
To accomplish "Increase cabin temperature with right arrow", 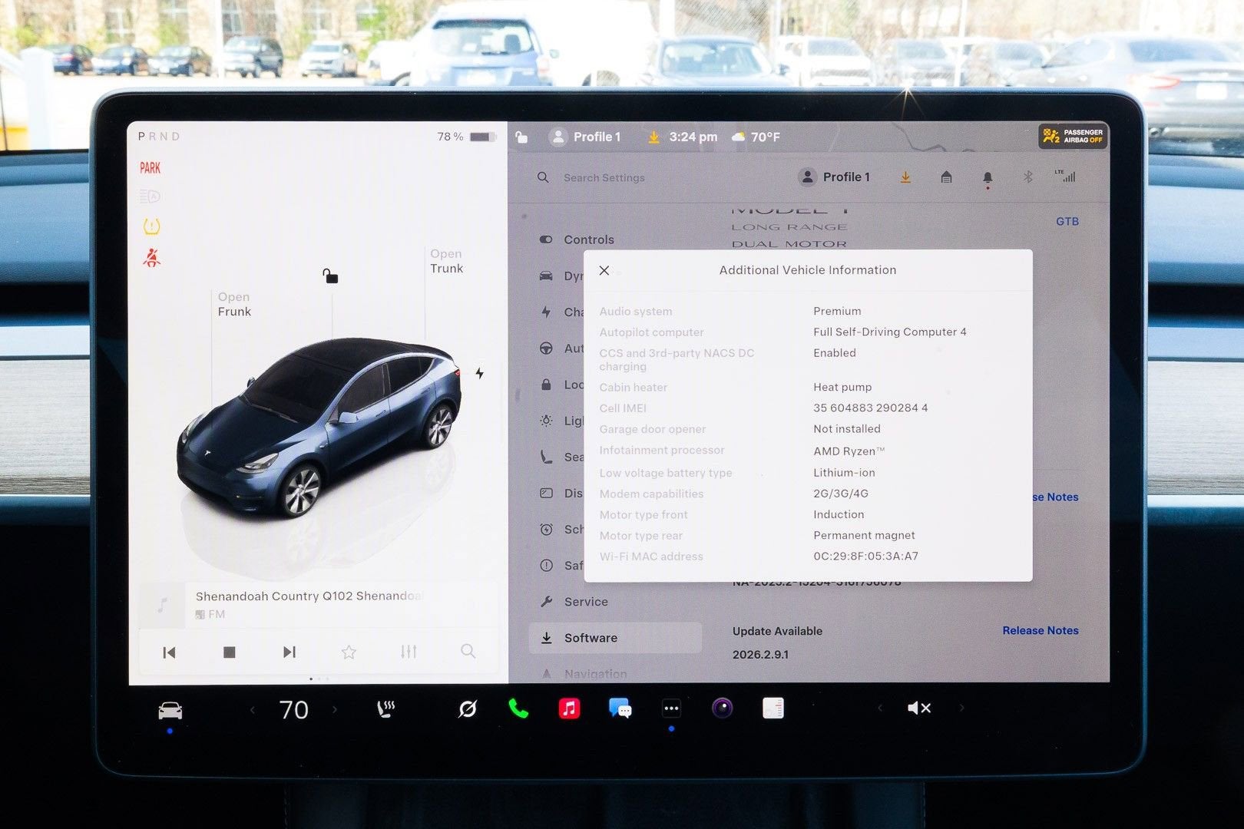I will pos(335,710).
